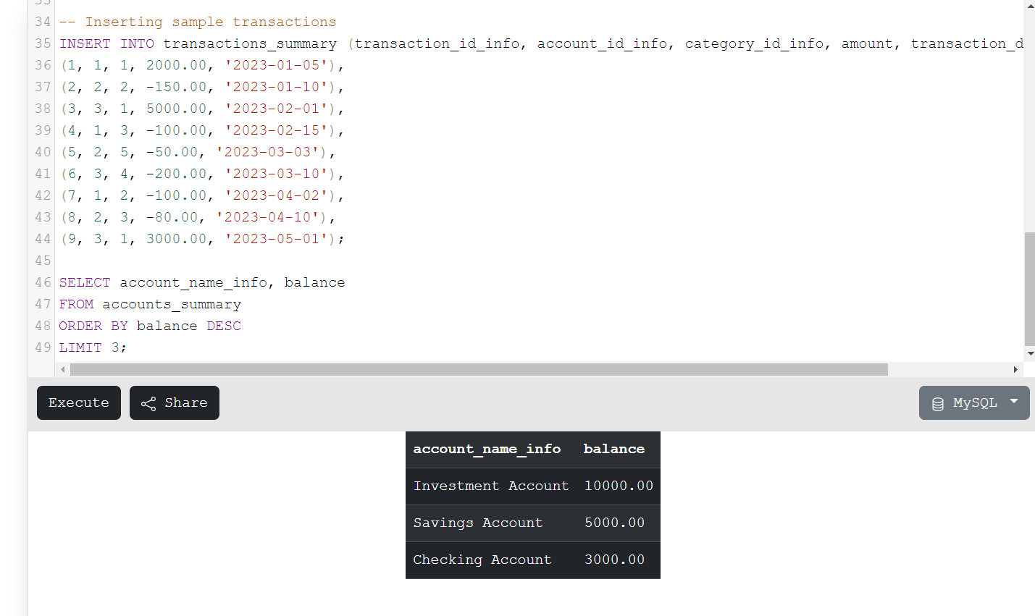Click the ORDER BY keyword on line 48
The width and height of the screenshot is (1035, 616).
[x=93, y=326]
